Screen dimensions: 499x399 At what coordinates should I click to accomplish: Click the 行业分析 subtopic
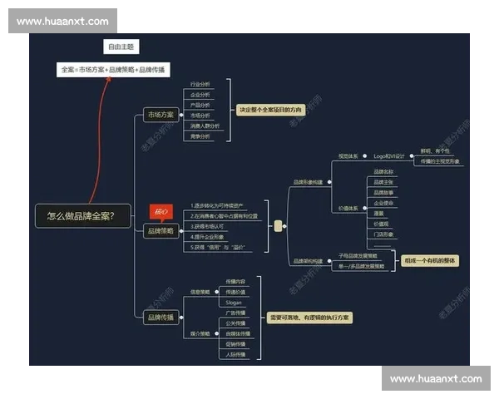pos(200,85)
